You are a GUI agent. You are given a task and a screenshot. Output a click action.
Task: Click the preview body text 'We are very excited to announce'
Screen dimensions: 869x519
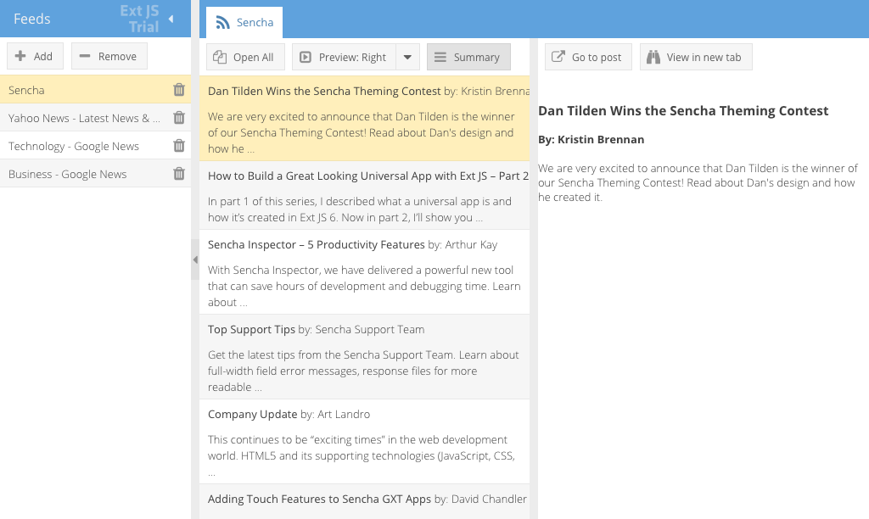[698, 183]
